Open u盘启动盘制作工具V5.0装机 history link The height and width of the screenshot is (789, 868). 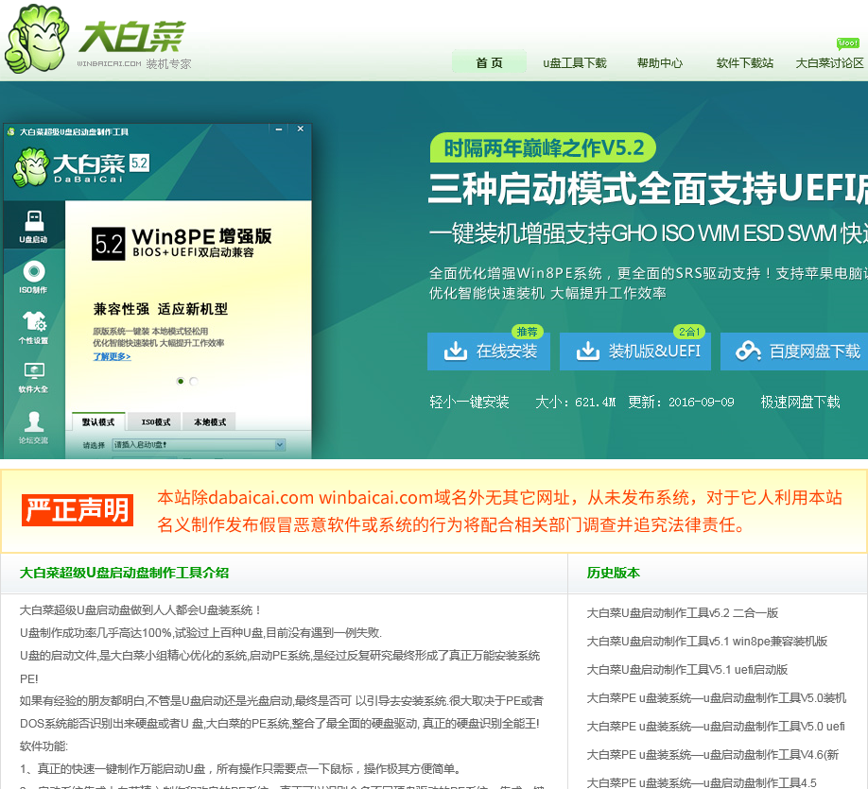click(717, 697)
